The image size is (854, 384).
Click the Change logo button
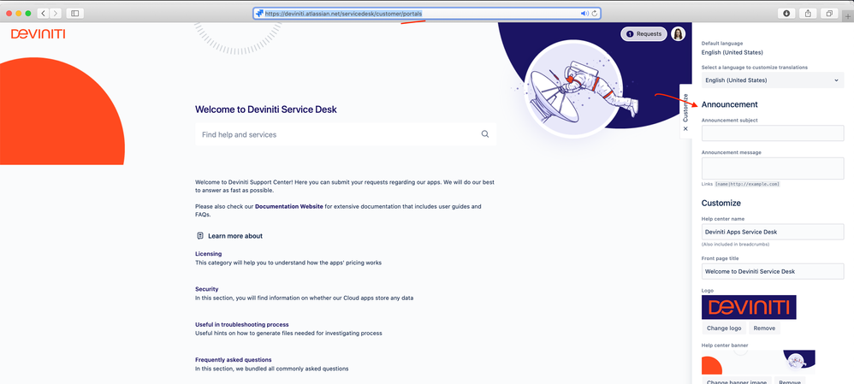(724, 328)
